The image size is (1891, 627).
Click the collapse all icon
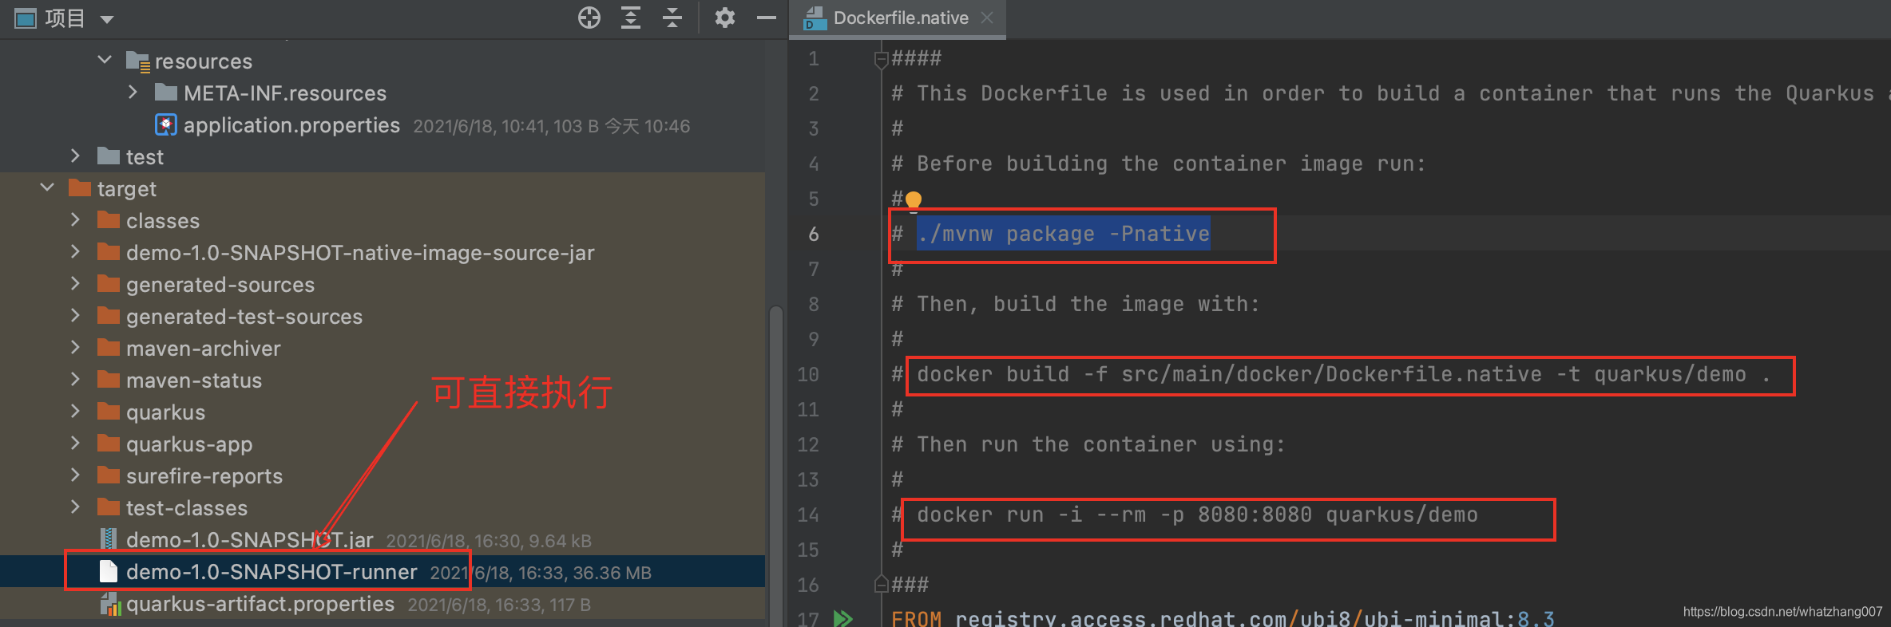[672, 18]
